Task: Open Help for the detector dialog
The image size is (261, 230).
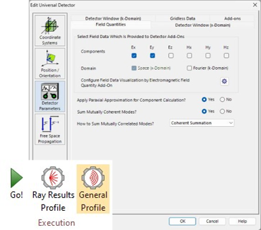Action: coord(242,221)
